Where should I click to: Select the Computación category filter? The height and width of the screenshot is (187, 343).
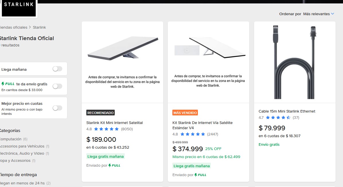[x=11, y=139]
